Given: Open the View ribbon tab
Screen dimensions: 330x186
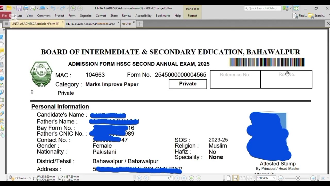Looking at the screenshot, I should [30, 16].
